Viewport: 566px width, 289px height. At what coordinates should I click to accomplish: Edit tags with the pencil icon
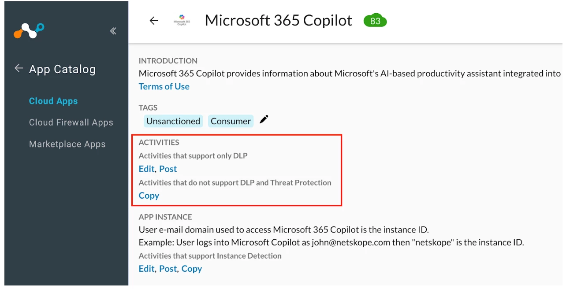click(x=264, y=119)
